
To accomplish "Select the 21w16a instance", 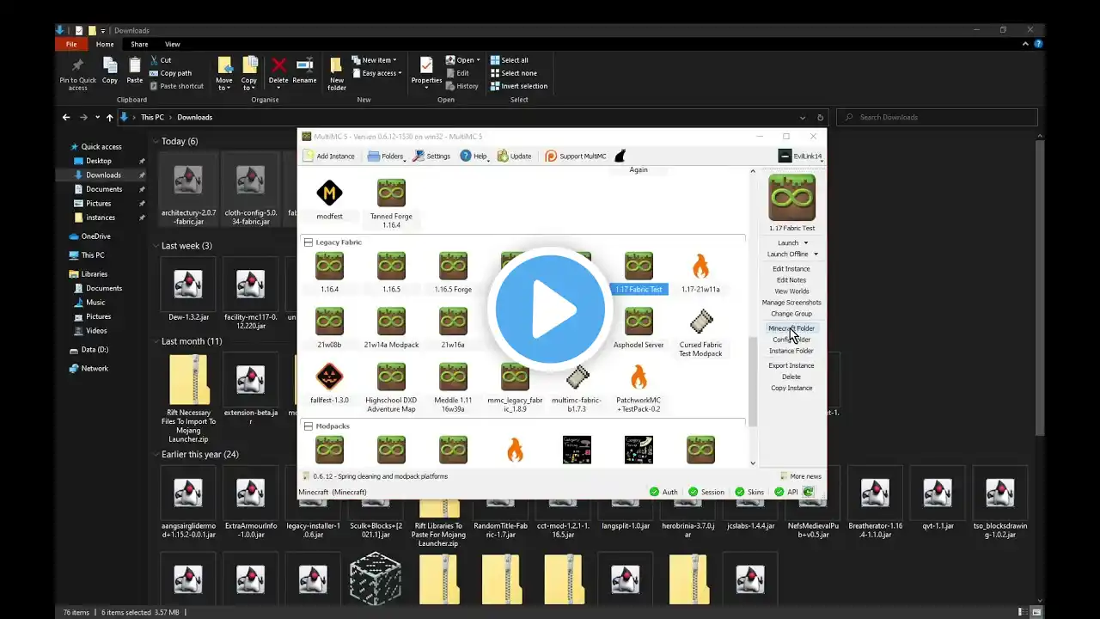I will 453,328.
